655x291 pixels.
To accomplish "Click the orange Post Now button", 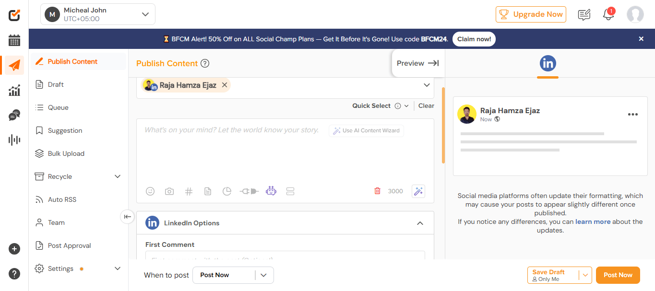I will point(618,275).
